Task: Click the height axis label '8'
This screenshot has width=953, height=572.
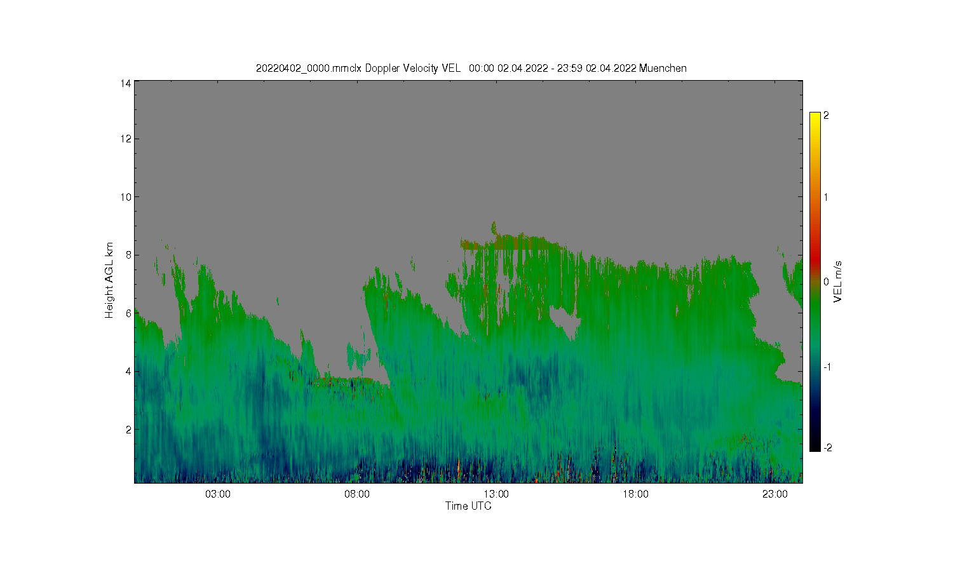Action: [x=128, y=255]
